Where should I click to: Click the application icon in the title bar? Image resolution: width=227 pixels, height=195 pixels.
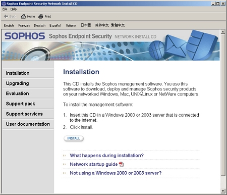[x=4, y=4]
